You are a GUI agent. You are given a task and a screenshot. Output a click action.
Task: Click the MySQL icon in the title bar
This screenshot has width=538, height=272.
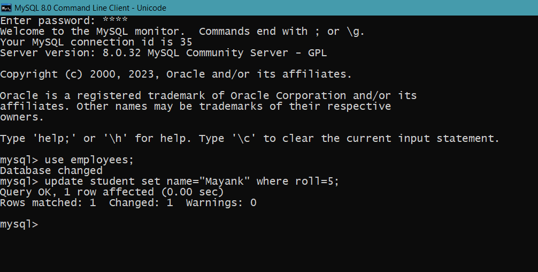[6, 7]
